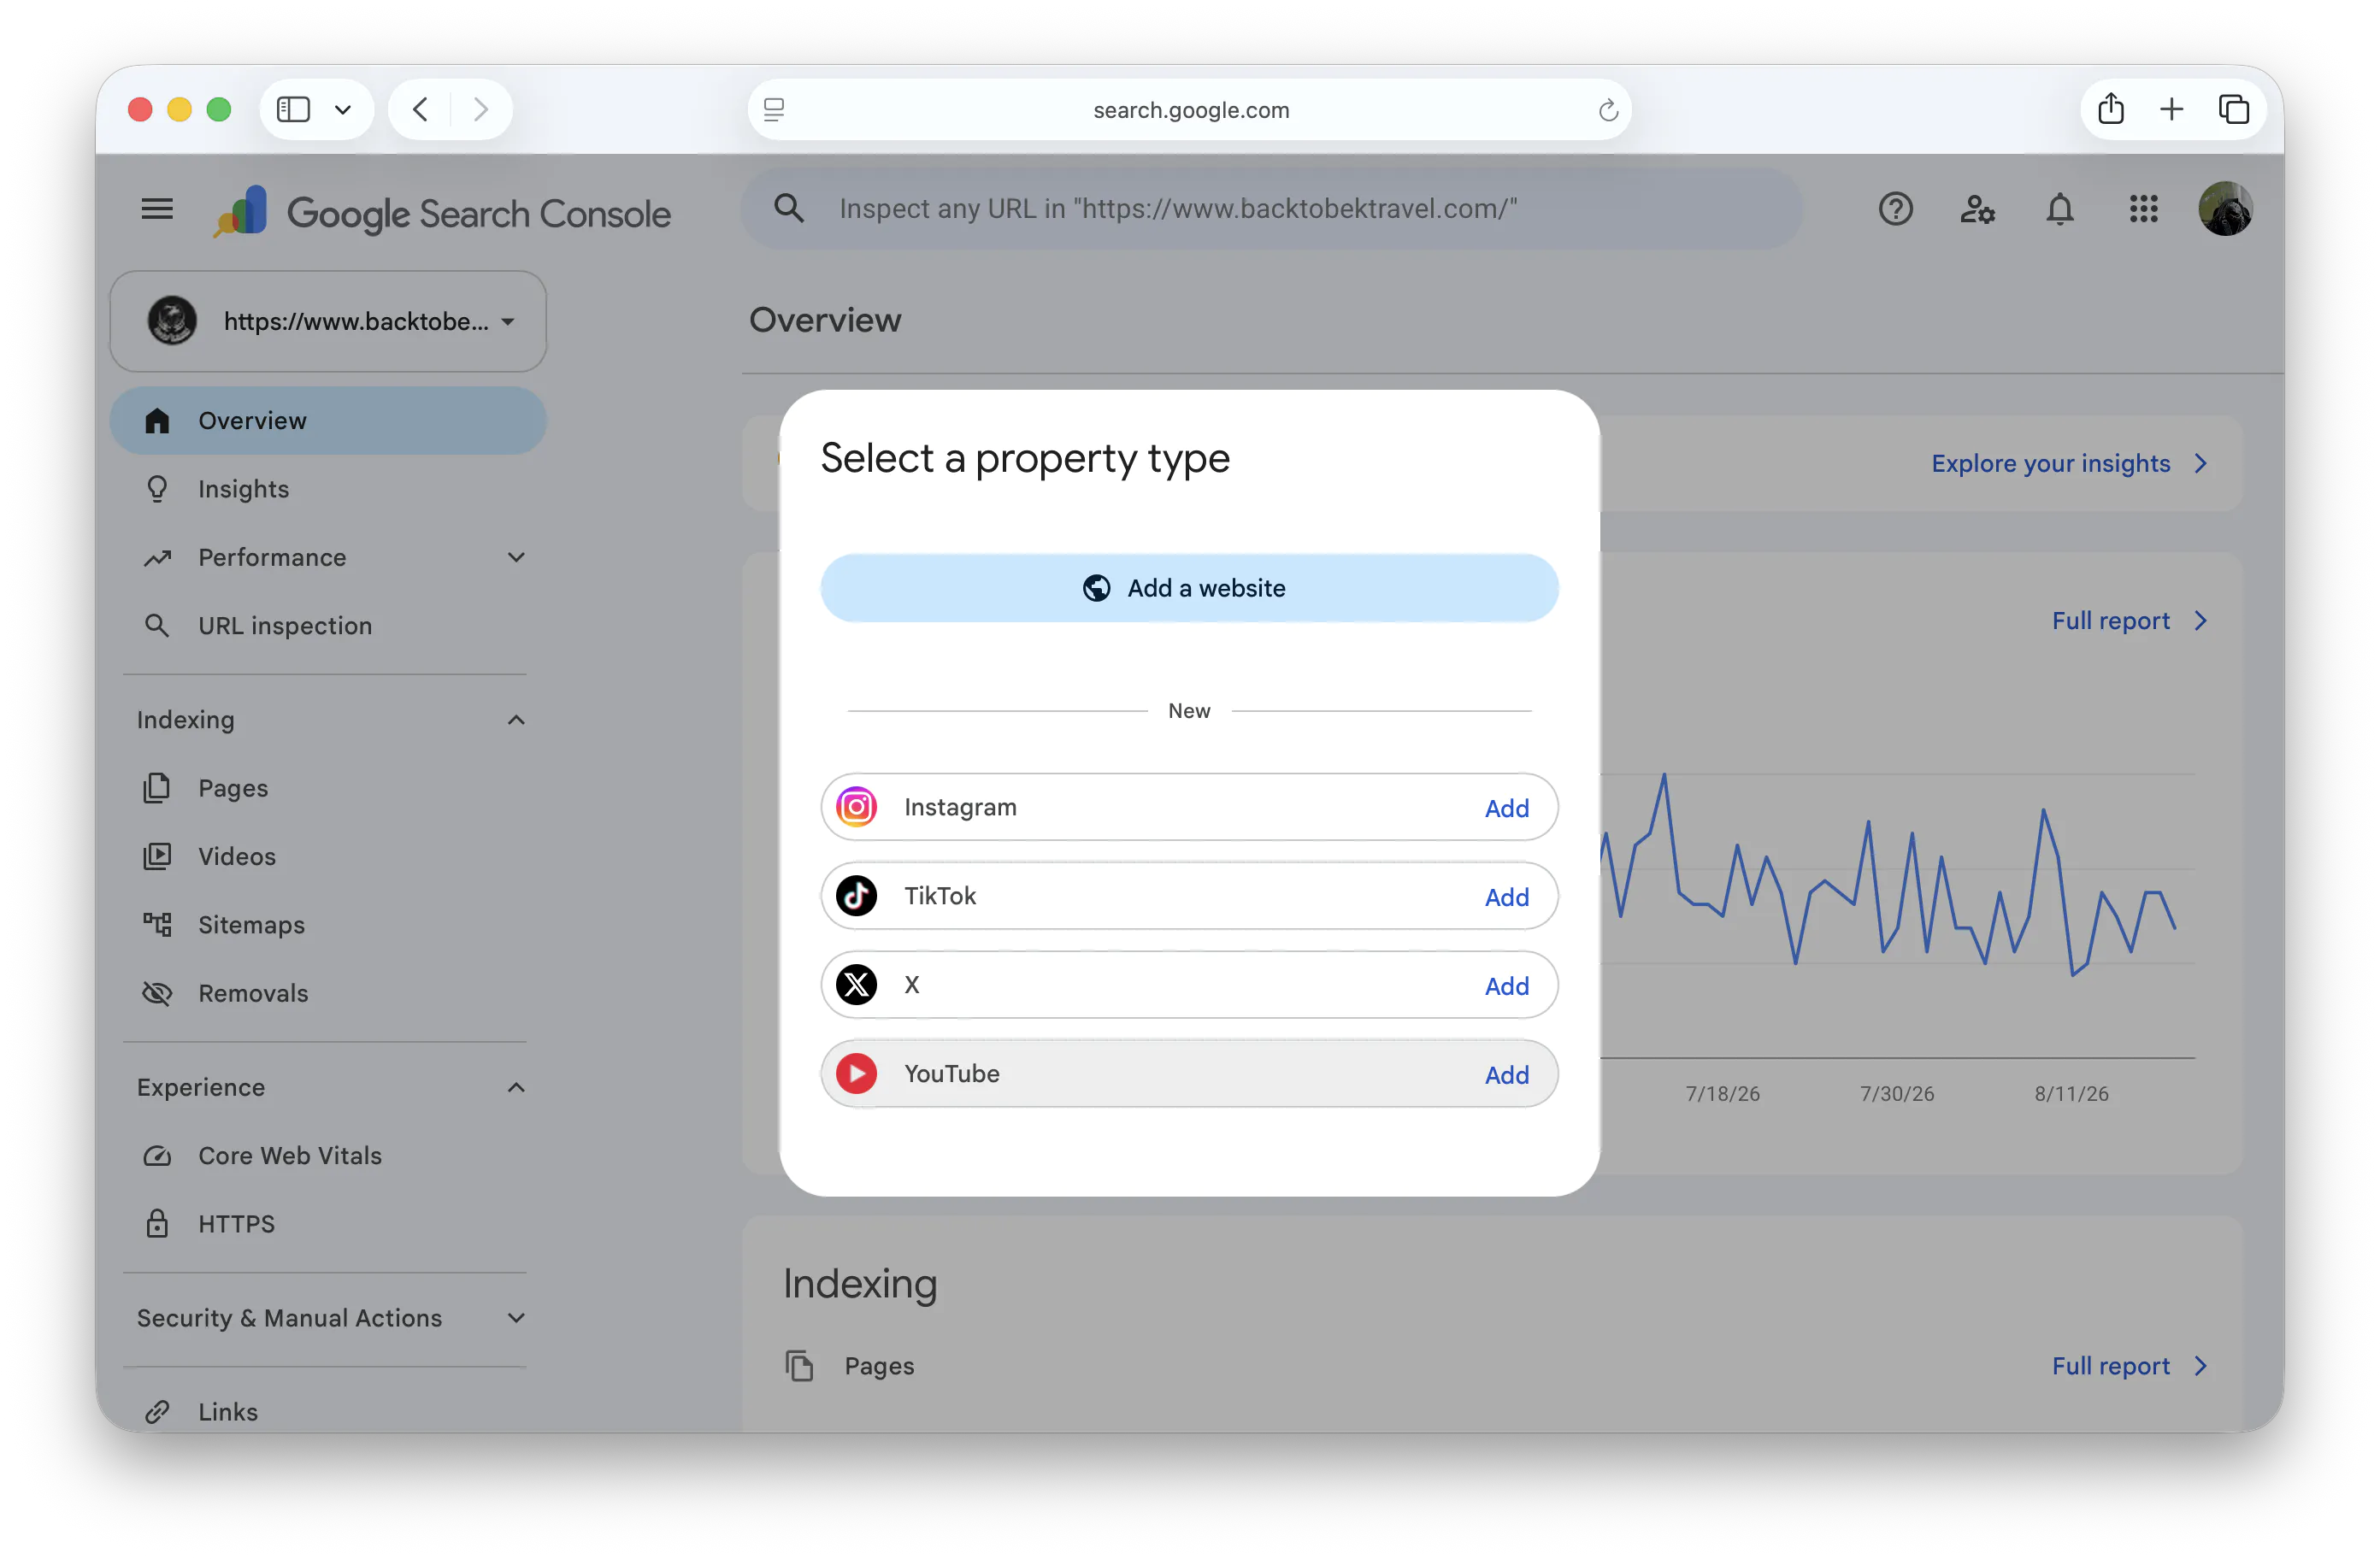The width and height of the screenshot is (2380, 1559).
Task: Click the YouTube logo icon
Action: [x=857, y=1074]
